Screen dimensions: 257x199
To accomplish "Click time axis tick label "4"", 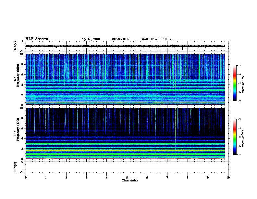I will 107,178.
